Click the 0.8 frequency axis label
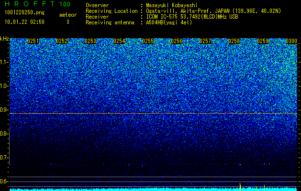Viewport: 301px width, 191px height. (4, 134)
